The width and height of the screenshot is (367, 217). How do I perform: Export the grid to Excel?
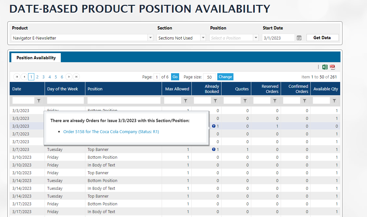pos(325,67)
